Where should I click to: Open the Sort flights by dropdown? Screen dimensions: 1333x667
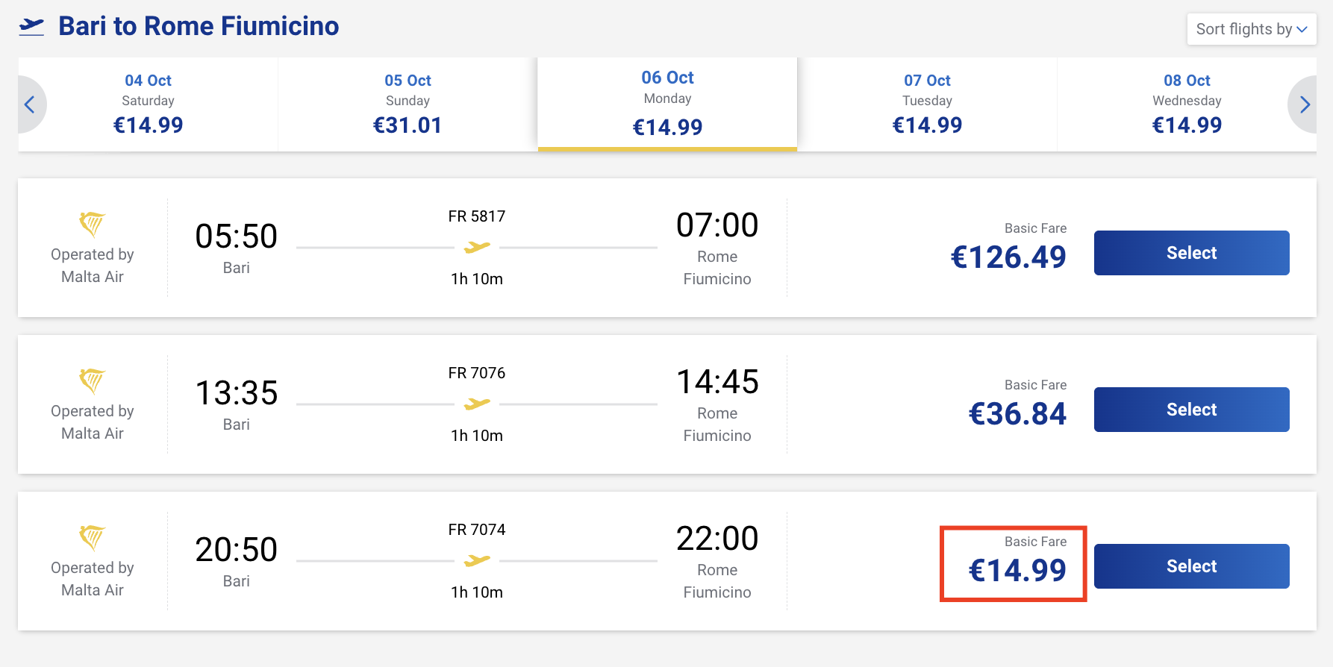point(1252,29)
